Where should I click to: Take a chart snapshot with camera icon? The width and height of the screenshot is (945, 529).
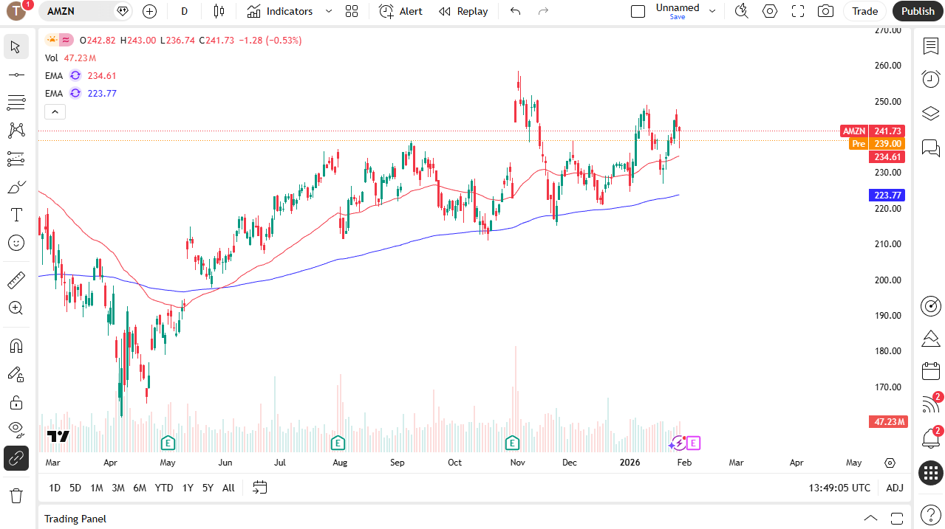tap(826, 11)
